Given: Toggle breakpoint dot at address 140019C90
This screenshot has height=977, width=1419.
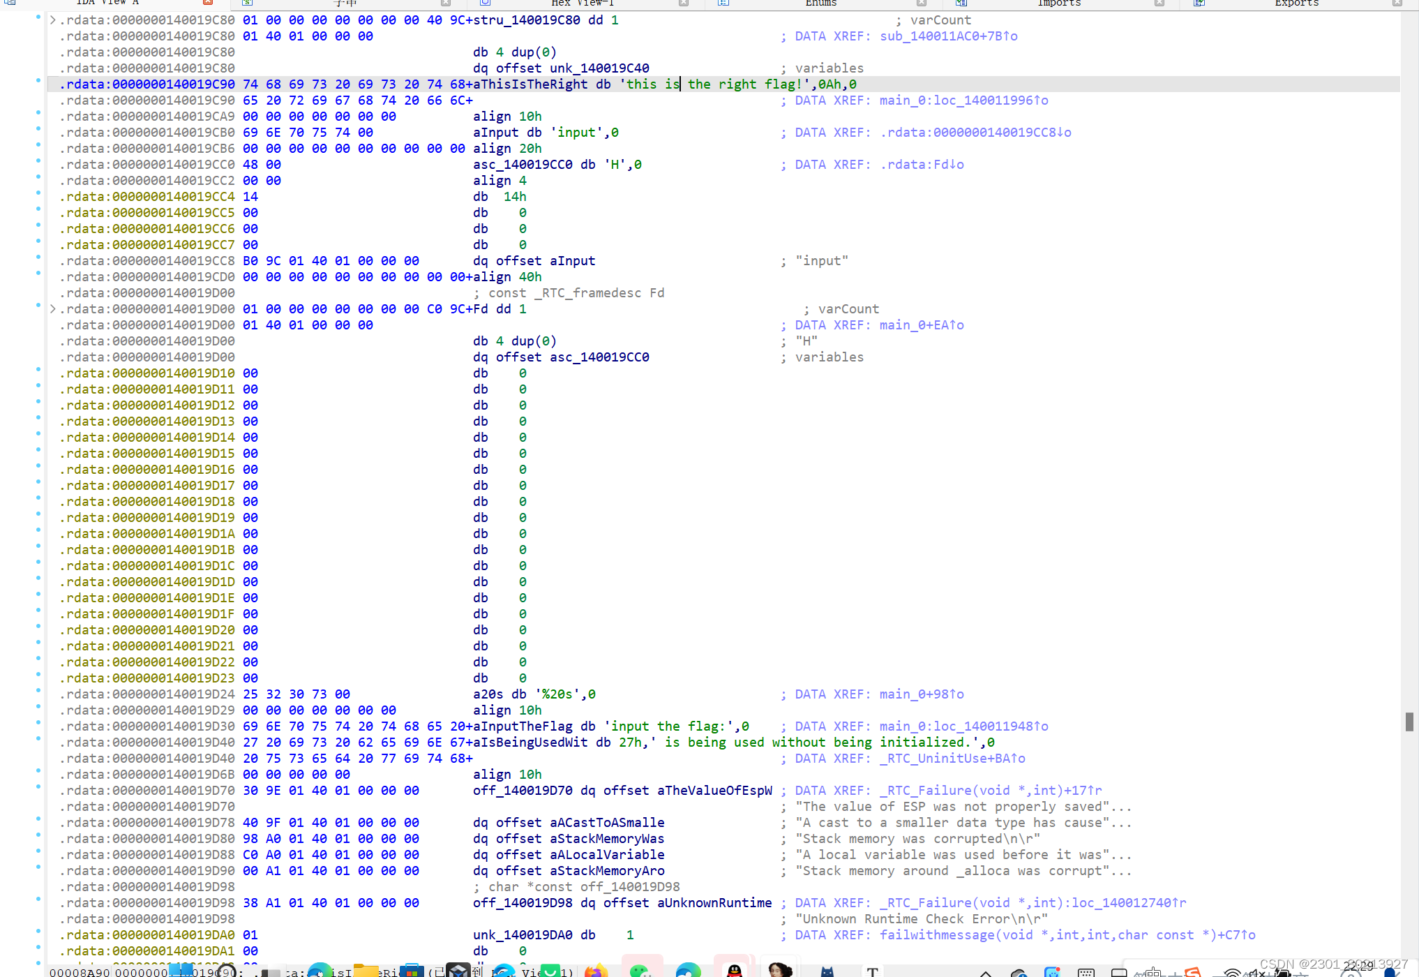Looking at the screenshot, I should coord(38,82).
